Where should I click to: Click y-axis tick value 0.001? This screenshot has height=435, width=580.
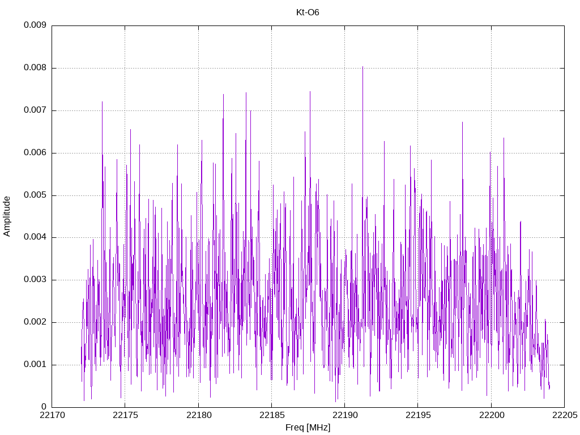pyautogui.click(x=35, y=365)
